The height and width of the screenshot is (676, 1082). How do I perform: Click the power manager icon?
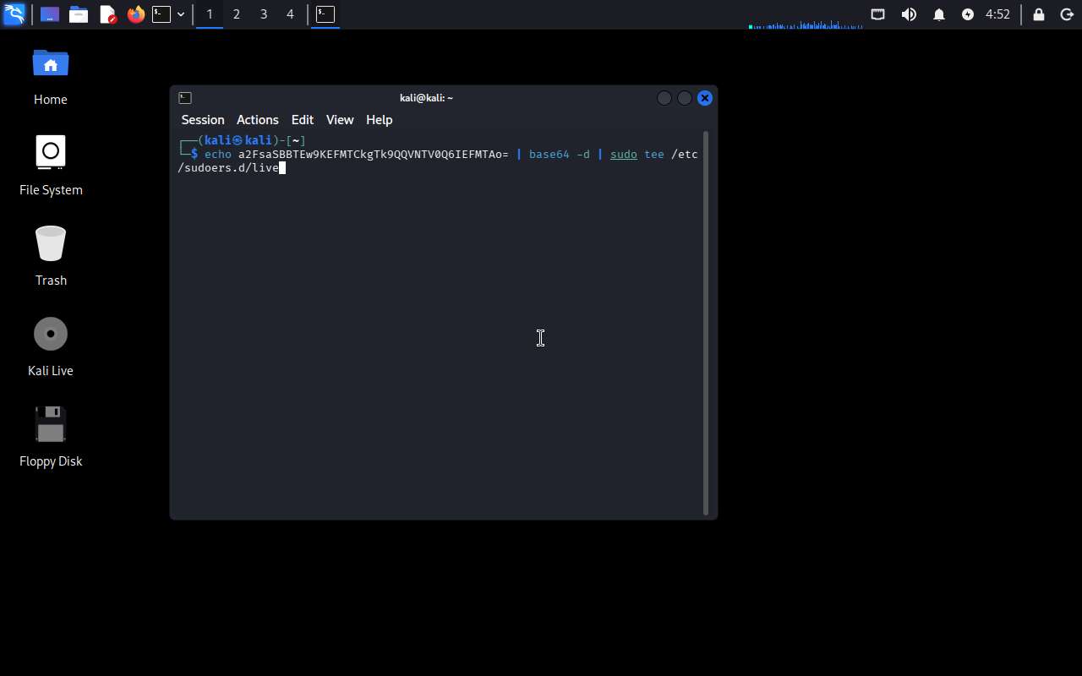pos(968,14)
